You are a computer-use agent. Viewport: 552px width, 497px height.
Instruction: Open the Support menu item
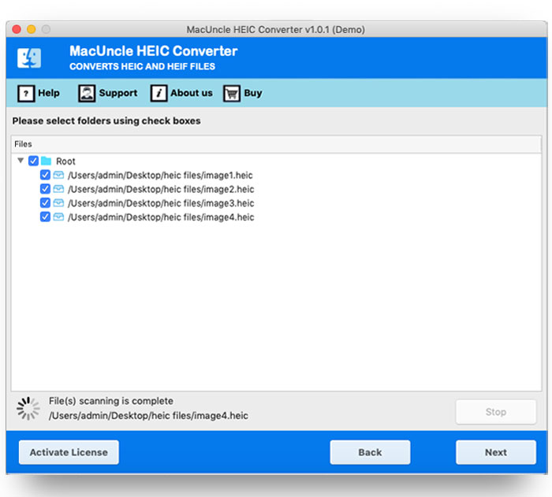pos(108,94)
